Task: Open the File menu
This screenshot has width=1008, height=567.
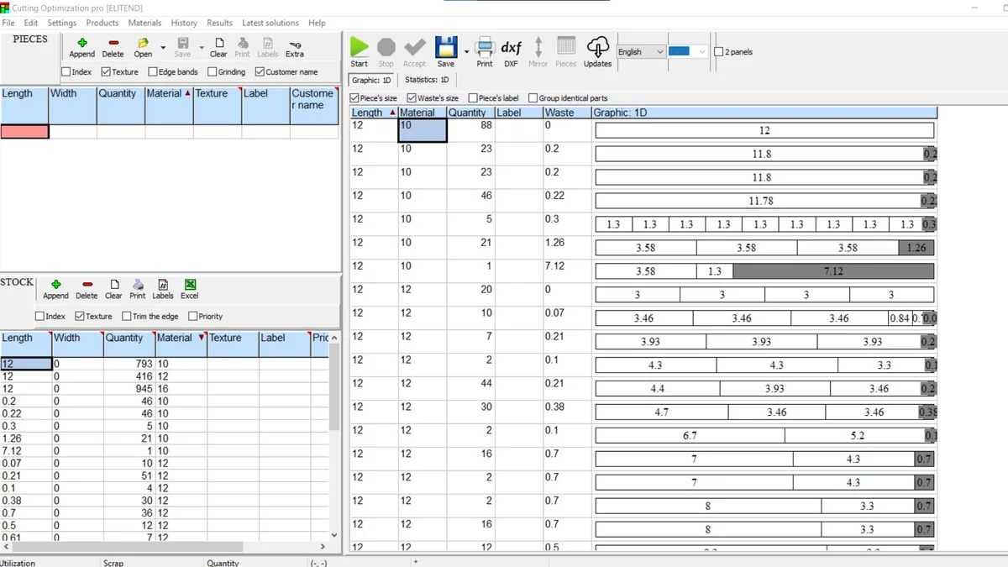Action: (x=8, y=23)
